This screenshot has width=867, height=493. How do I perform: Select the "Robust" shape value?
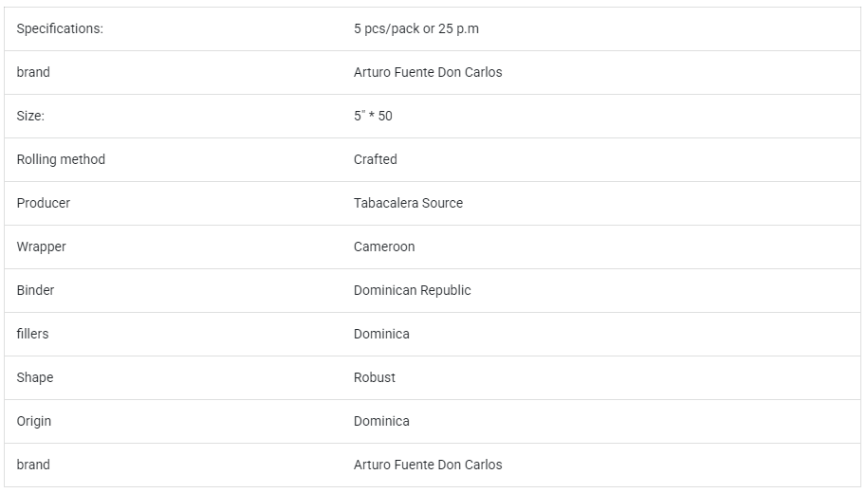374,377
